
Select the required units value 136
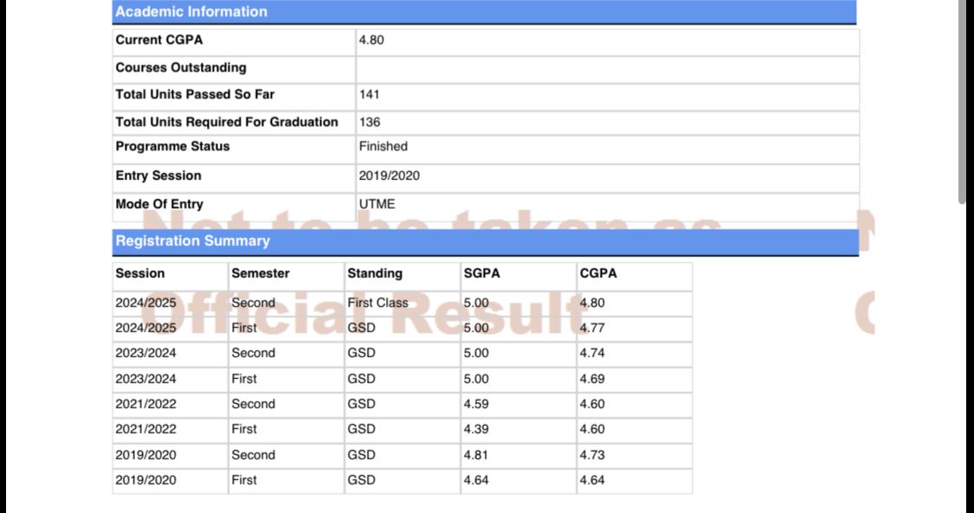[370, 122]
